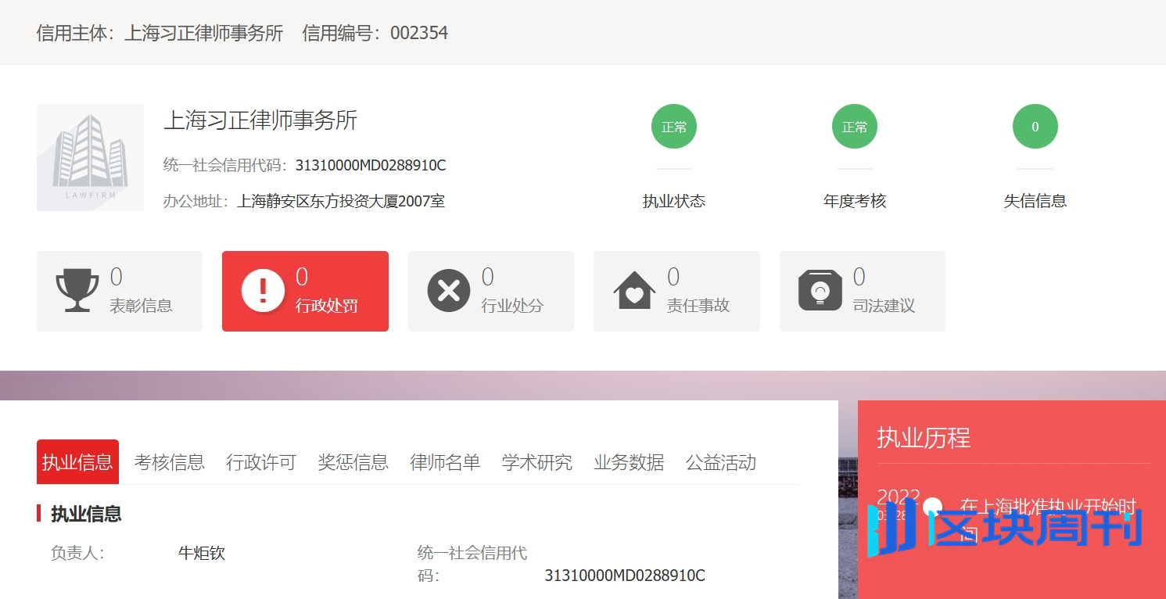
Task: Click the 负责人 field label
Action: [77, 554]
